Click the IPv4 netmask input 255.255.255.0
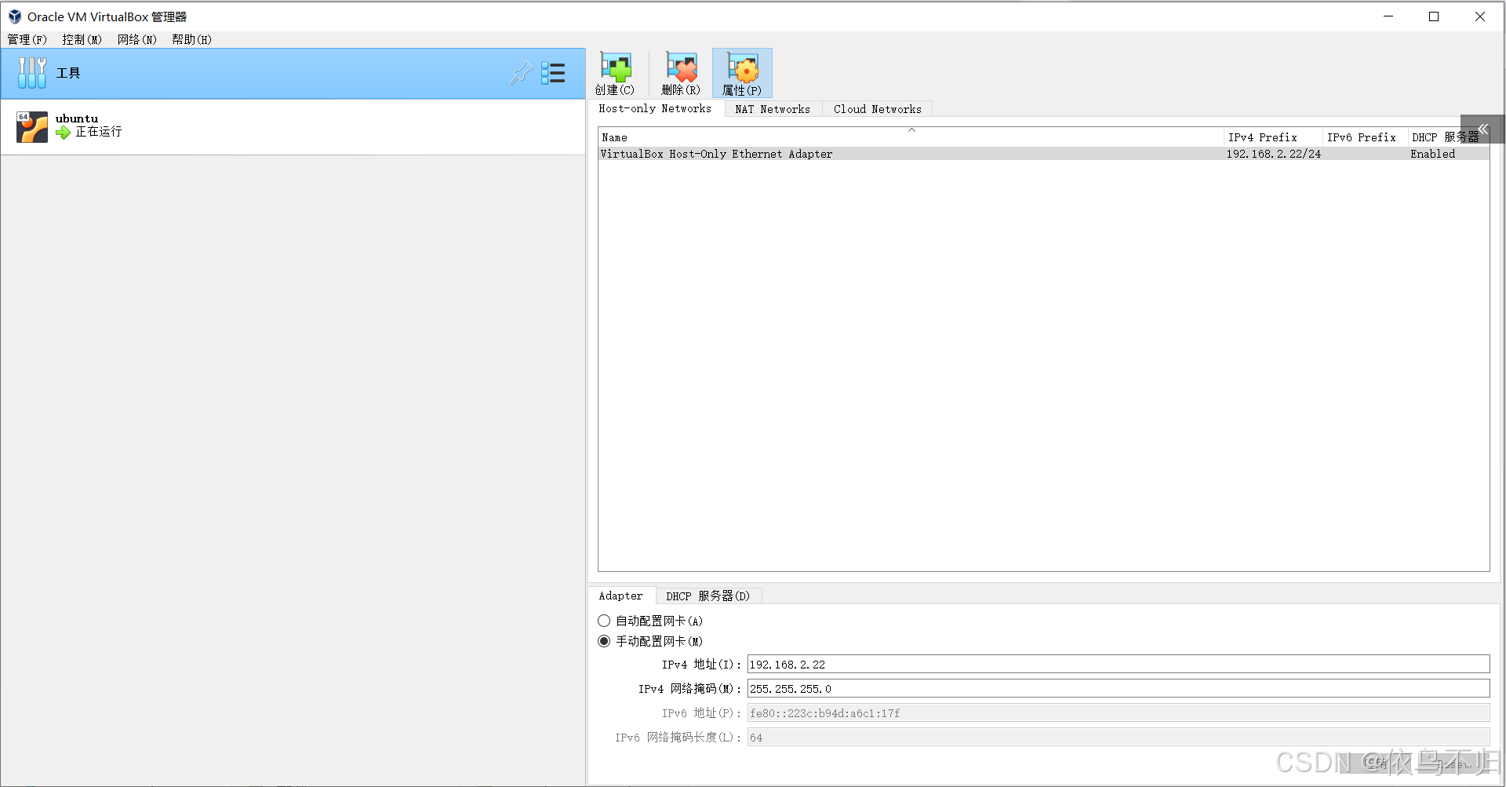 point(1119,688)
